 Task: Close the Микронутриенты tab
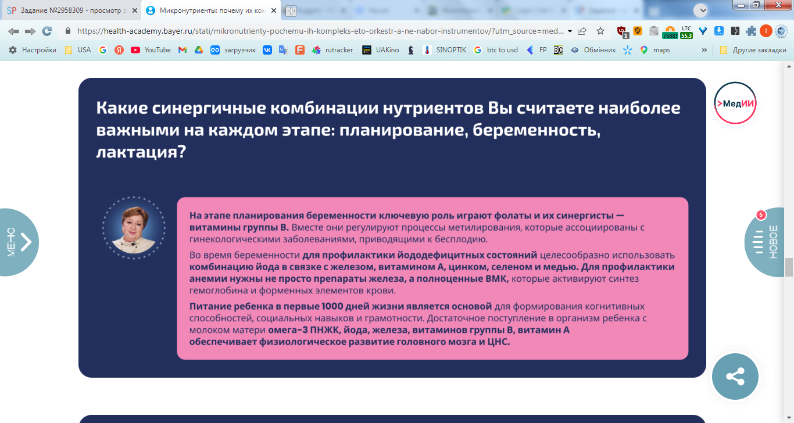273,10
